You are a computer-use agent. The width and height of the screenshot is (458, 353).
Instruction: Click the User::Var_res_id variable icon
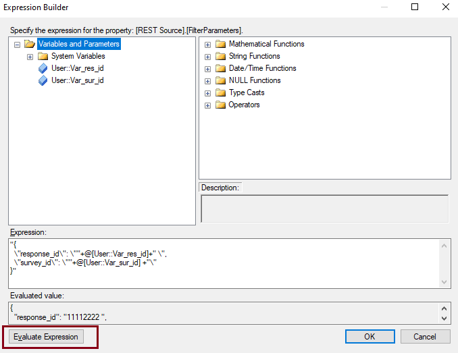43,68
